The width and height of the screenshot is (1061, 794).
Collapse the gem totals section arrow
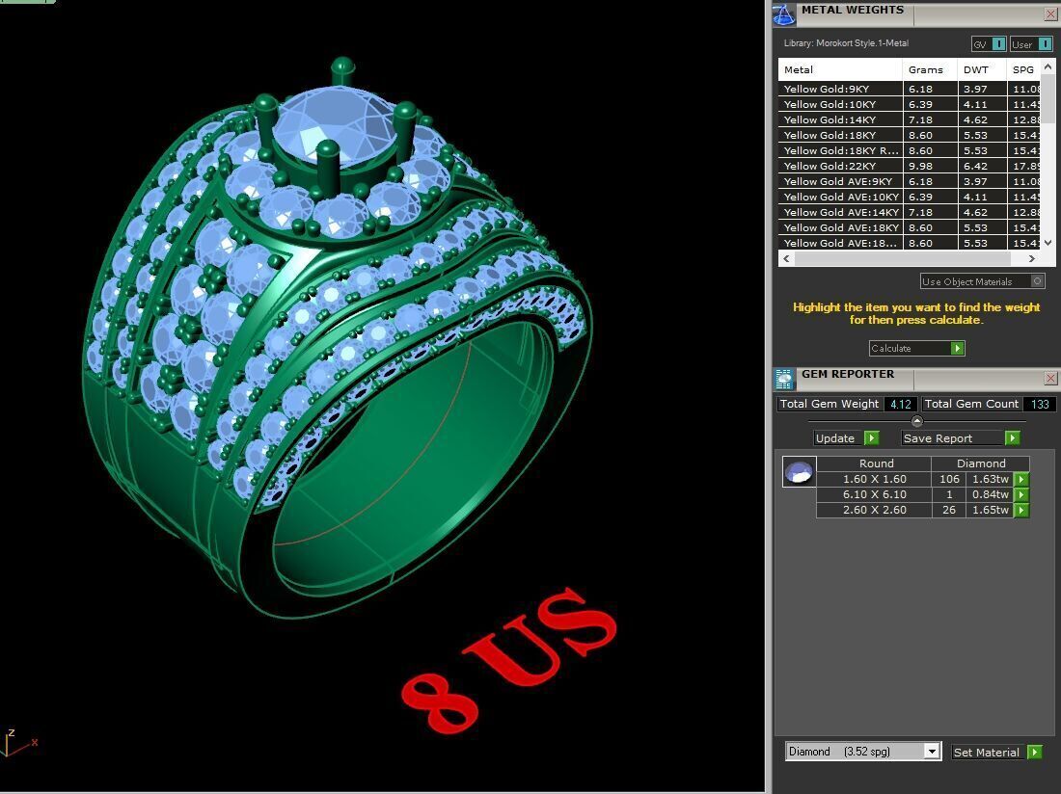pos(917,421)
